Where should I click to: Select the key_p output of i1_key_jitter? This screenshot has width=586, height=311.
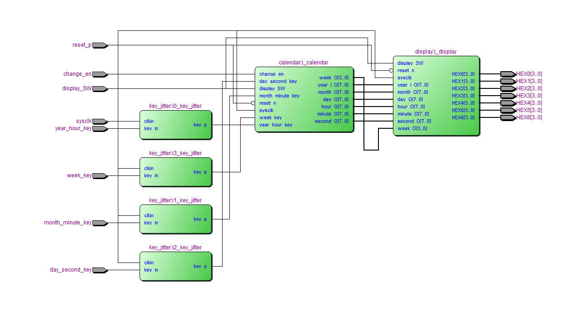(x=200, y=219)
